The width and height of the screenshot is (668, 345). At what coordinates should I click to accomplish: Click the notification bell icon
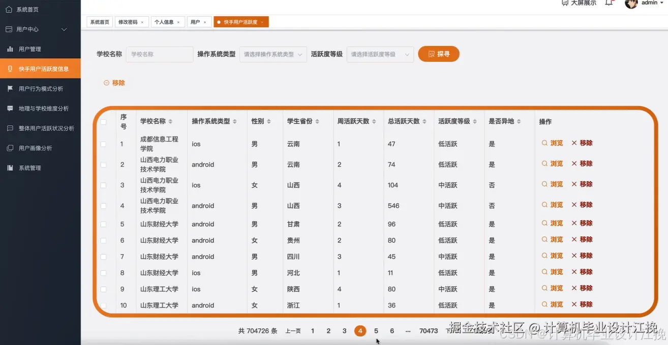pyautogui.click(x=609, y=3)
